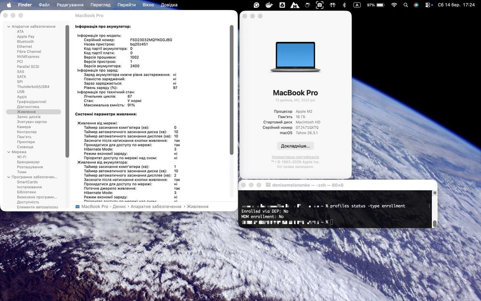
Task: Select Брандмауер in sidebar
Action: (28, 162)
